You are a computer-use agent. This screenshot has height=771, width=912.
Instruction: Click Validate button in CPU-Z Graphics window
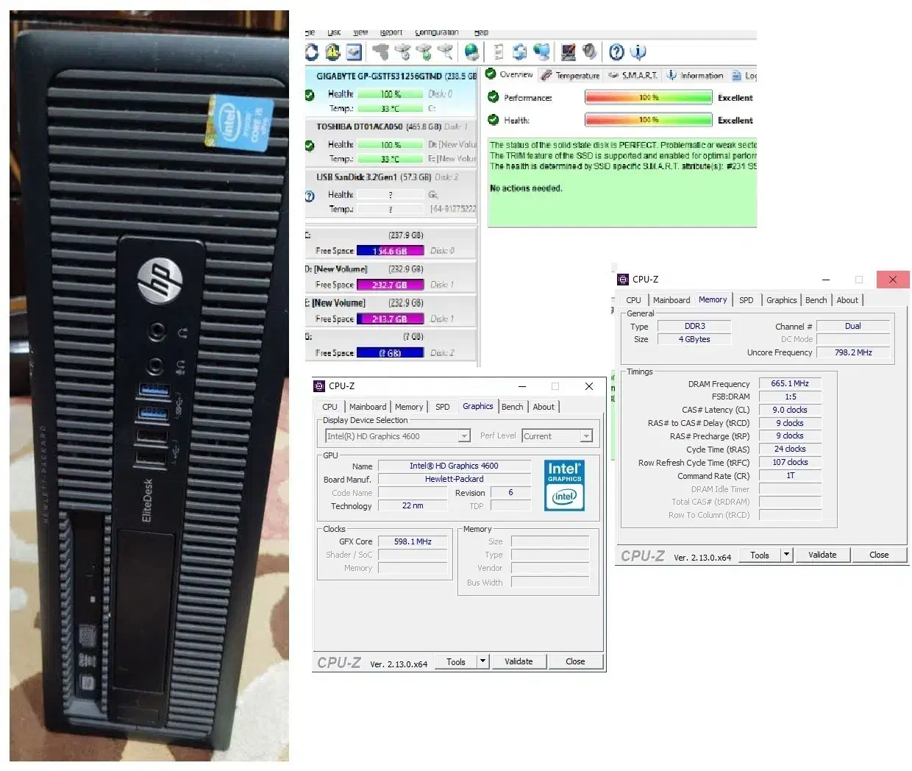tap(519, 661)
